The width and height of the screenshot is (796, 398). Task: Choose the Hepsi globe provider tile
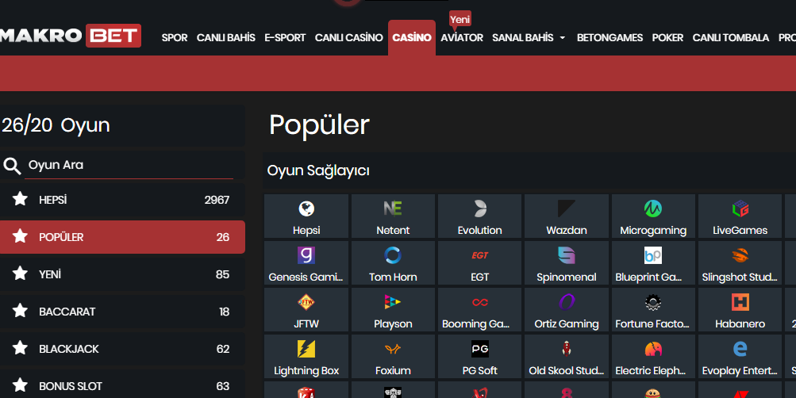[306, 216]
